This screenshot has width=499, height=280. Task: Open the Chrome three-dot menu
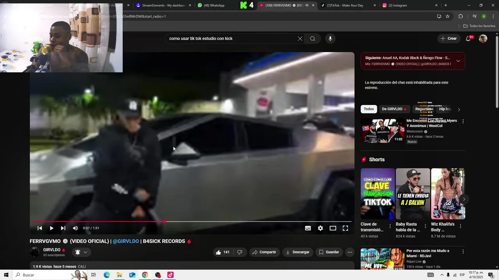(x=493, y=16)
